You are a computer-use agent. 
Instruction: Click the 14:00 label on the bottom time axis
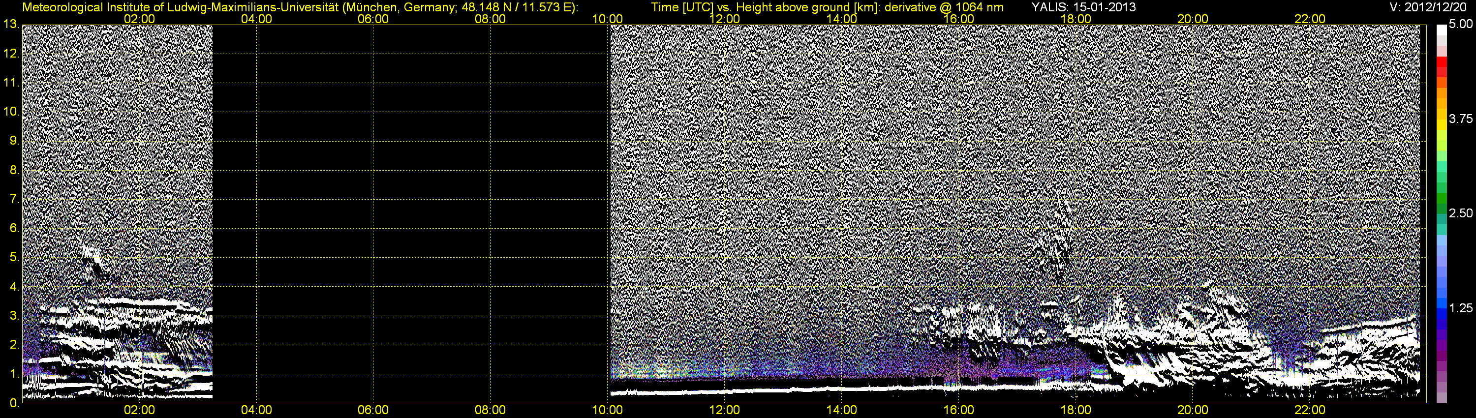842,410
